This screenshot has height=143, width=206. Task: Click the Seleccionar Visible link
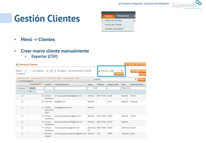(54, 78)
